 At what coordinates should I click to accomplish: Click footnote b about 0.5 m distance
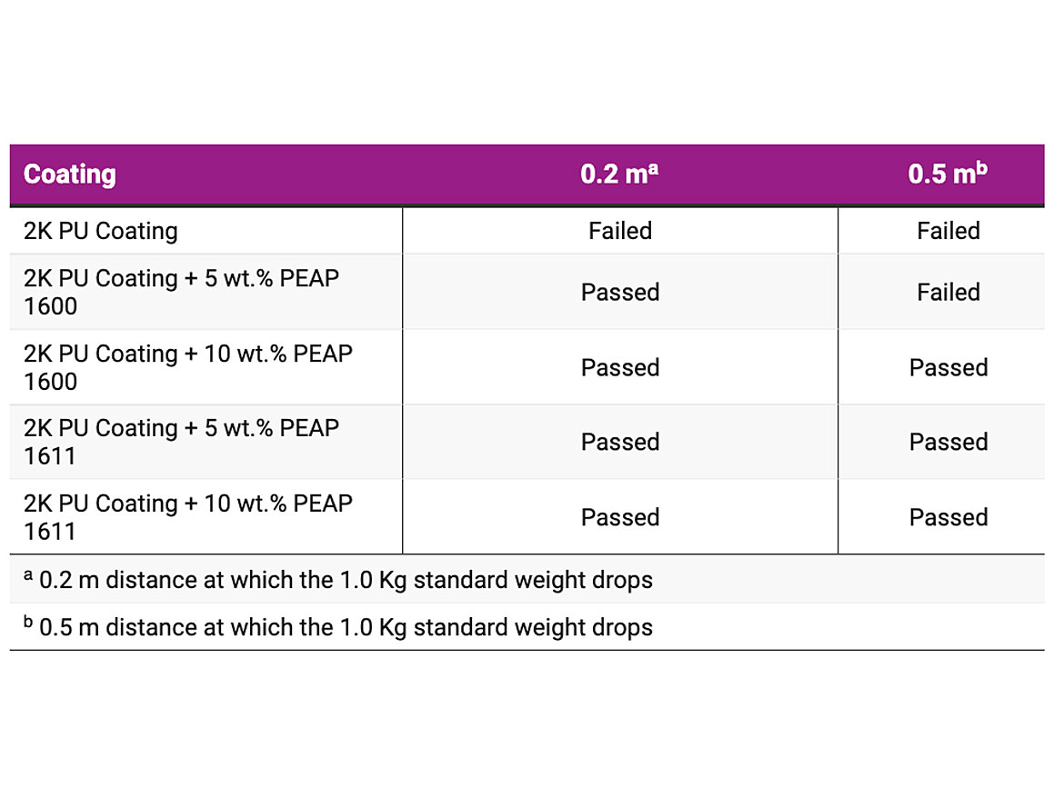[x=338, y=627]
